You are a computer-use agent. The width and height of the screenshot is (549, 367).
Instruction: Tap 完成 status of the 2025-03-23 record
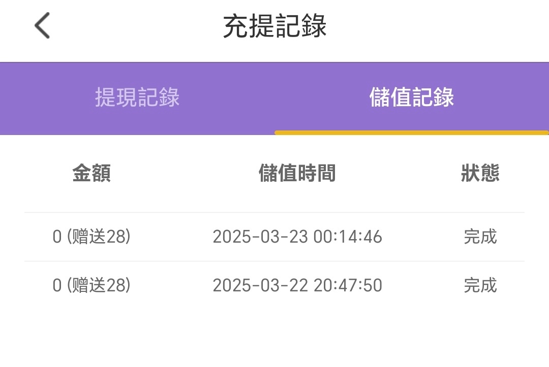coord(480,237)
